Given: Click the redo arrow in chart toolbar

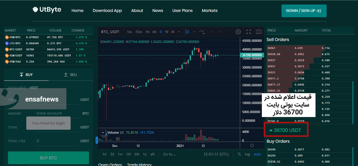Looking at the screenshot, I should click(219, 32).
